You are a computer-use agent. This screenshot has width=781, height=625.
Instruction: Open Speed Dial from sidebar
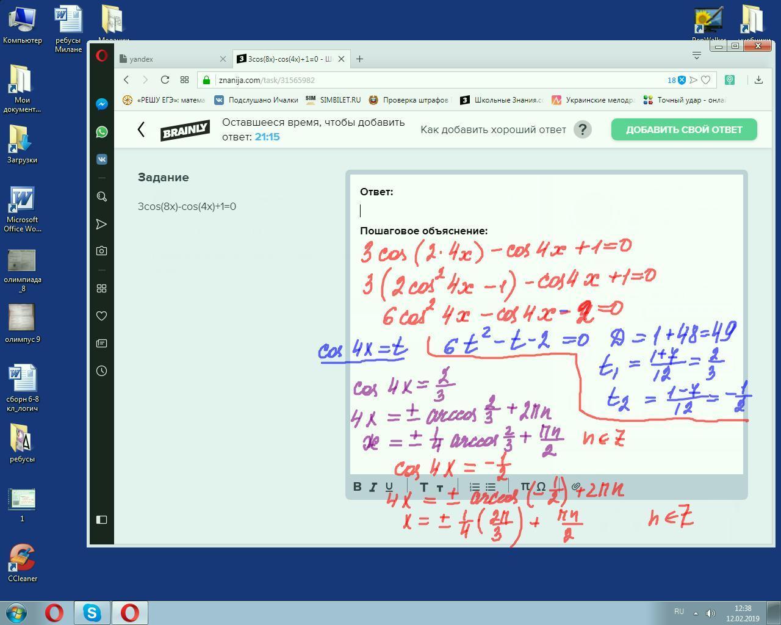[102, 288]
